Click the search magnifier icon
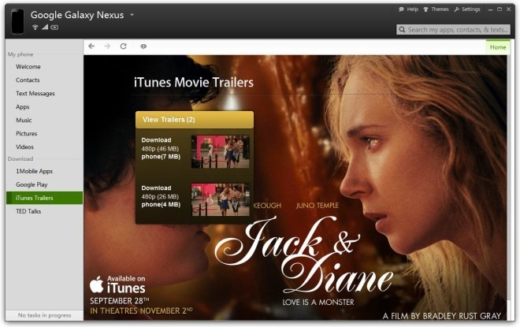 [x=402, y=29]
